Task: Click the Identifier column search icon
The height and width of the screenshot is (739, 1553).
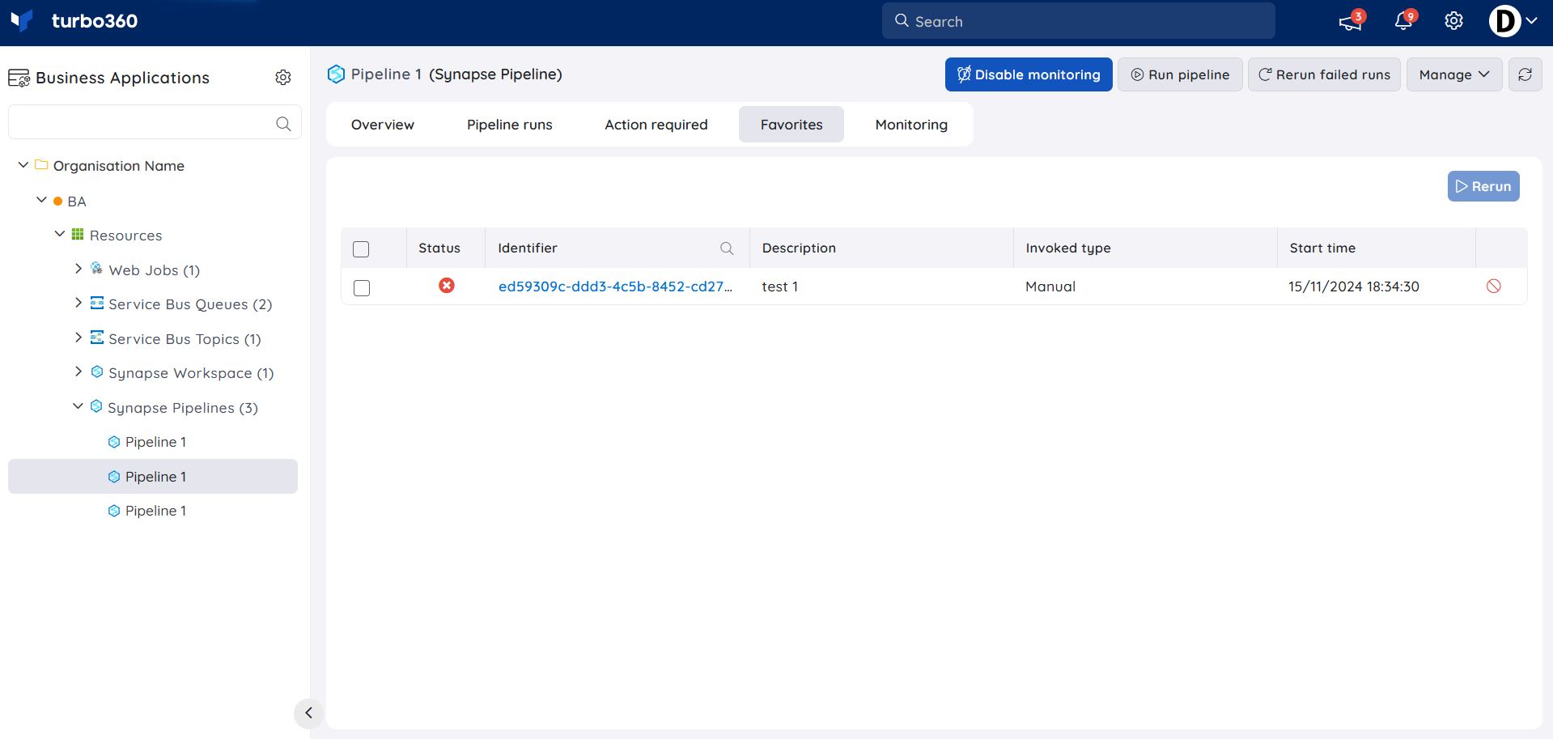Action: (727, 248)
